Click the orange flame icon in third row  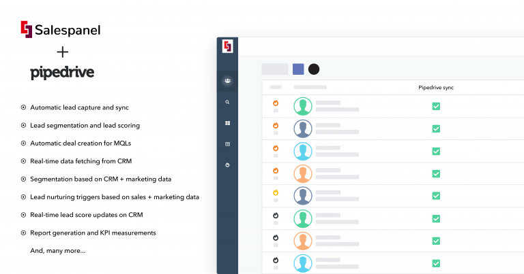coord(276,148)
